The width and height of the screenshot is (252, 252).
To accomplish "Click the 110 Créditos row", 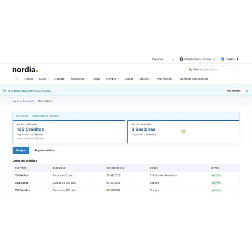I will pos(126,190).
